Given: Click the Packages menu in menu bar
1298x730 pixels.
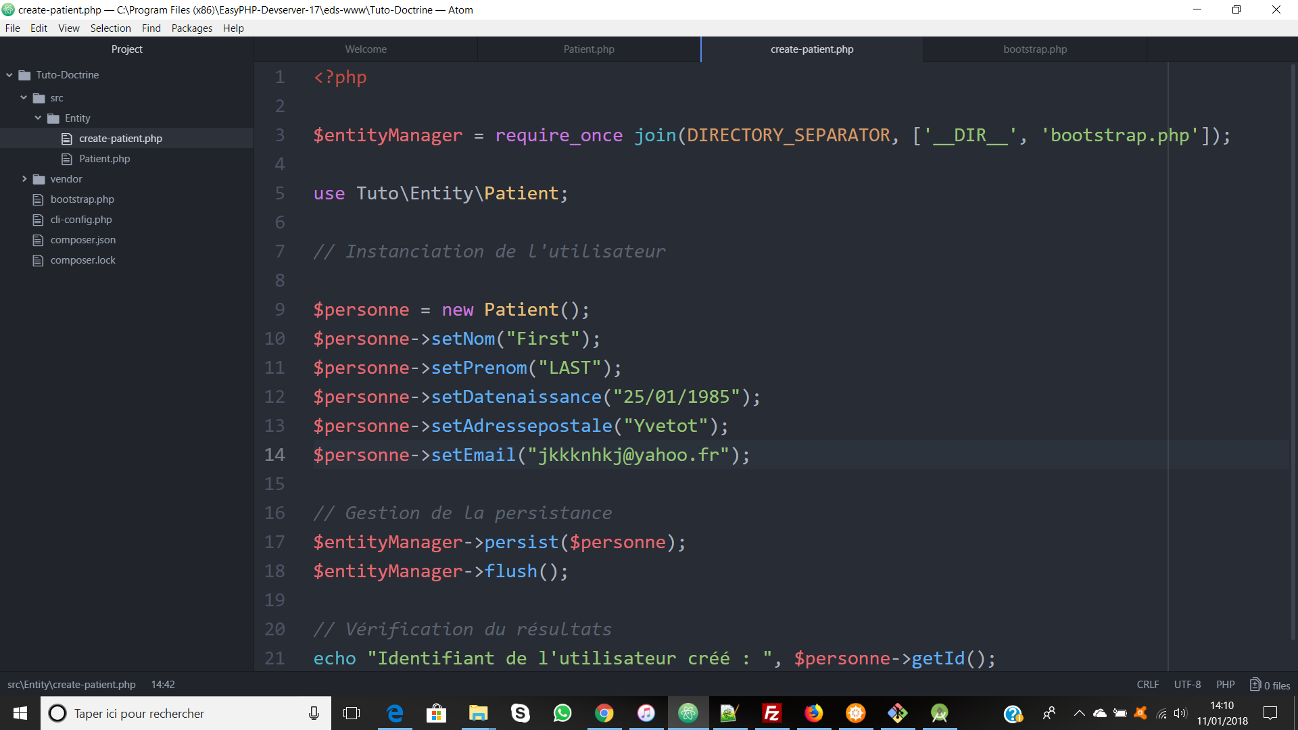Looking at the screenshot, I should coord(189,28).
